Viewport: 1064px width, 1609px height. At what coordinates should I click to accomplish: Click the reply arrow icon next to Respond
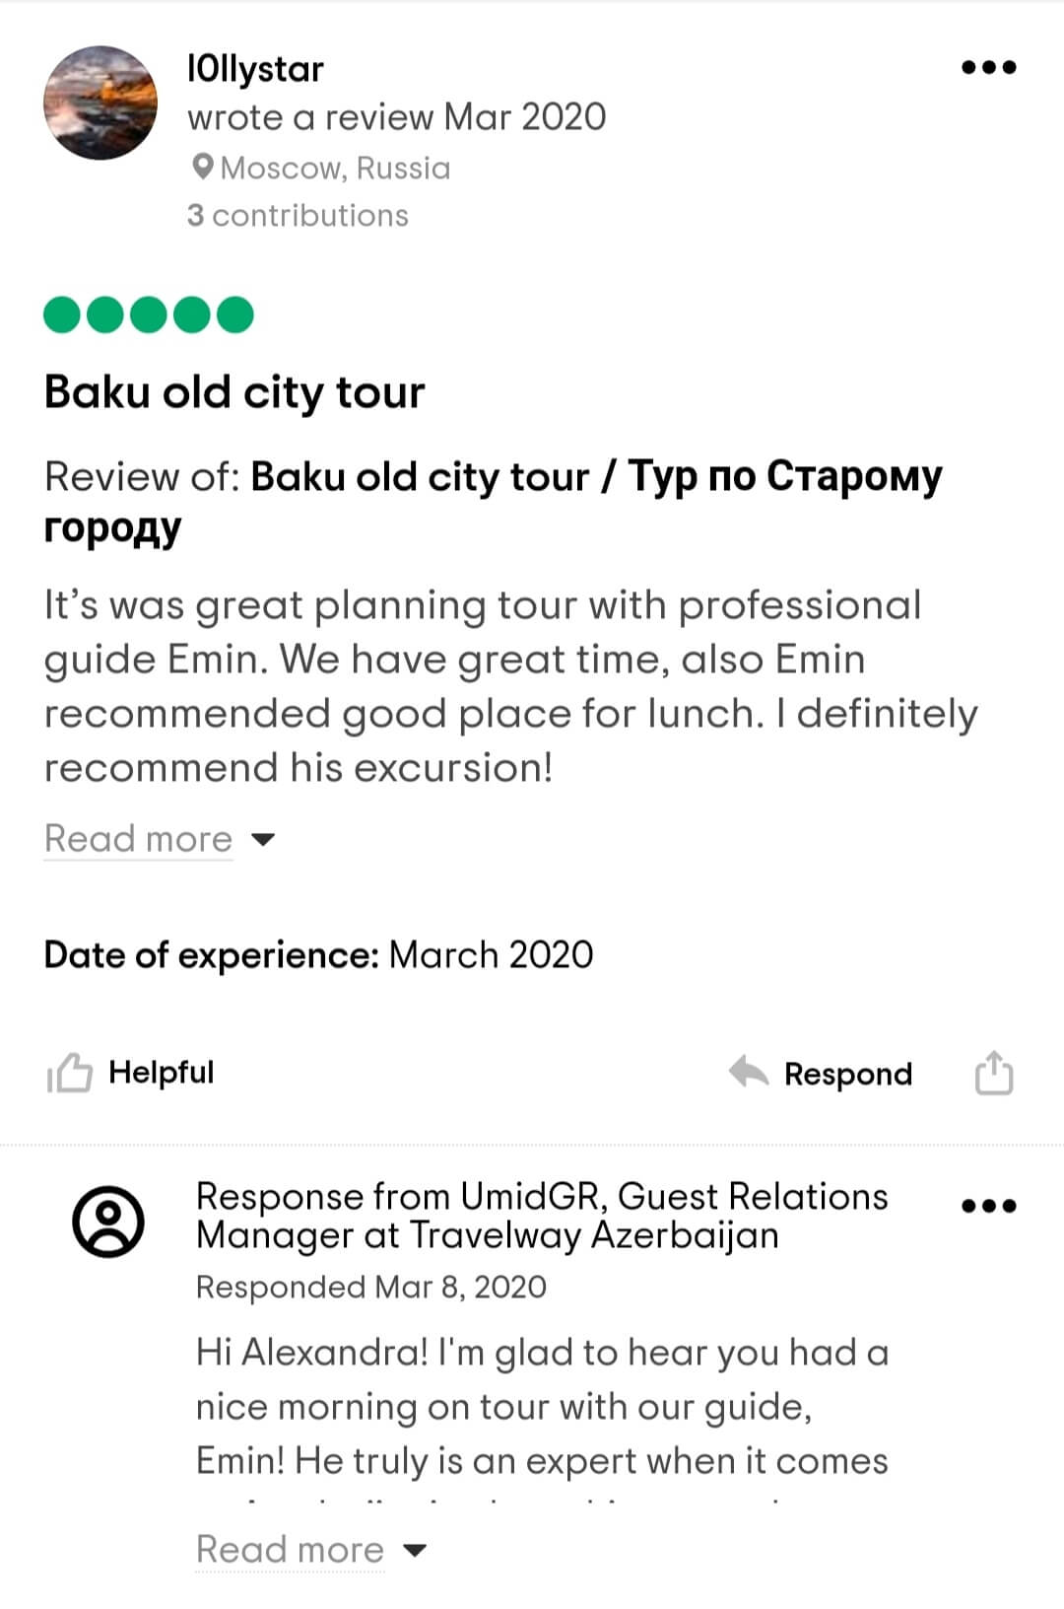pos(749,1073)
